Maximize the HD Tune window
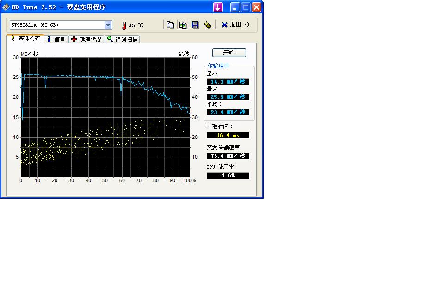445x281 pixels. click(246, 7)
